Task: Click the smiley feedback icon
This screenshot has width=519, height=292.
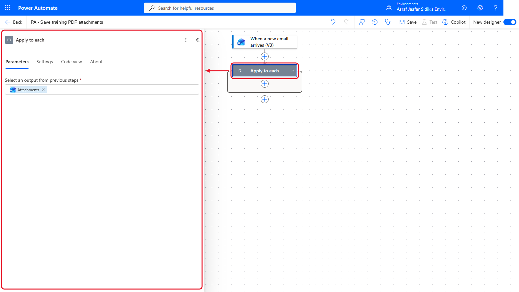Action: tap(464, 8)
